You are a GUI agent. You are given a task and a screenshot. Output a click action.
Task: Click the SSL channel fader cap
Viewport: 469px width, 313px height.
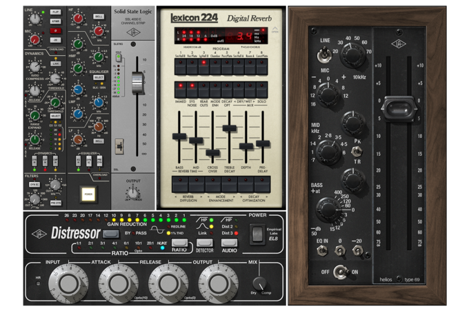point(137,83)
